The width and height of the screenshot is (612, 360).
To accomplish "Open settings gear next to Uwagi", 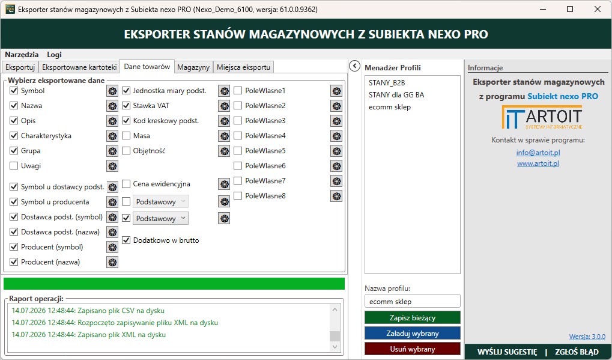I will tap(112, 166).
